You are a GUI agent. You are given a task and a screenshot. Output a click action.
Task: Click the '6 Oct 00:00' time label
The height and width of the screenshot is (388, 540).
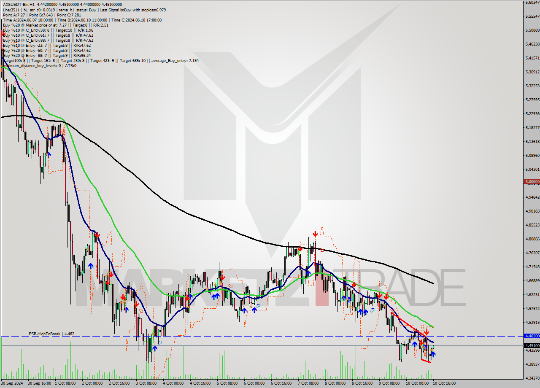click(x=254, y=383)
